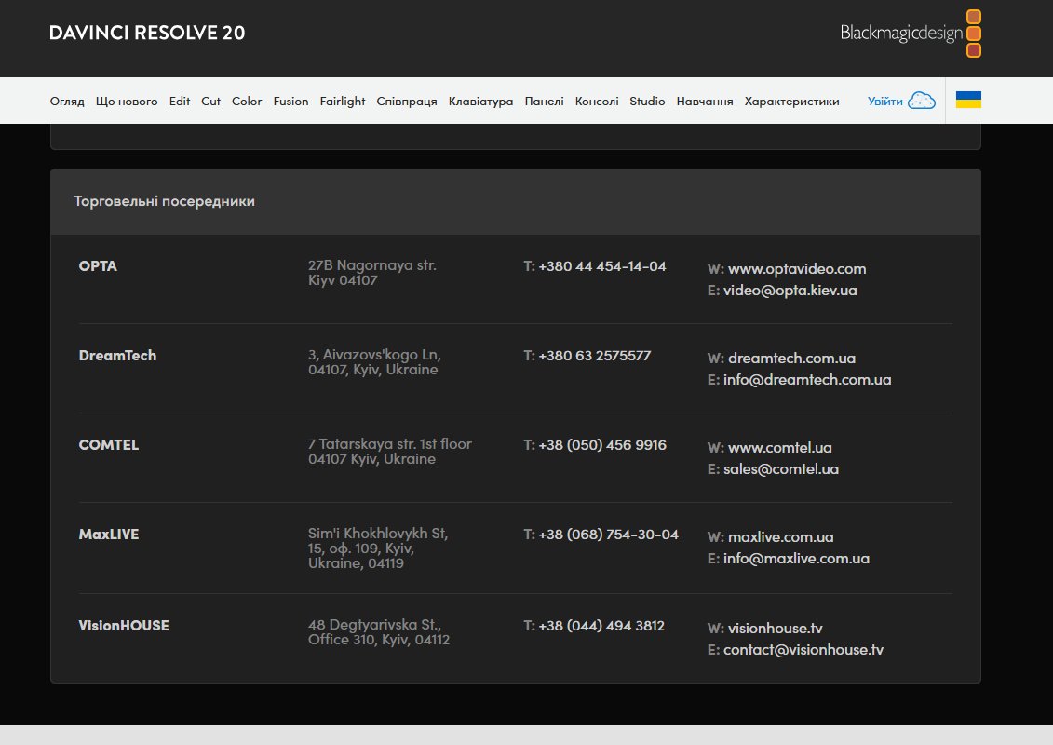This screenshot has height=745, width=1053.
Task: Open visionhouse.tv website link
Action: [775, 628]
